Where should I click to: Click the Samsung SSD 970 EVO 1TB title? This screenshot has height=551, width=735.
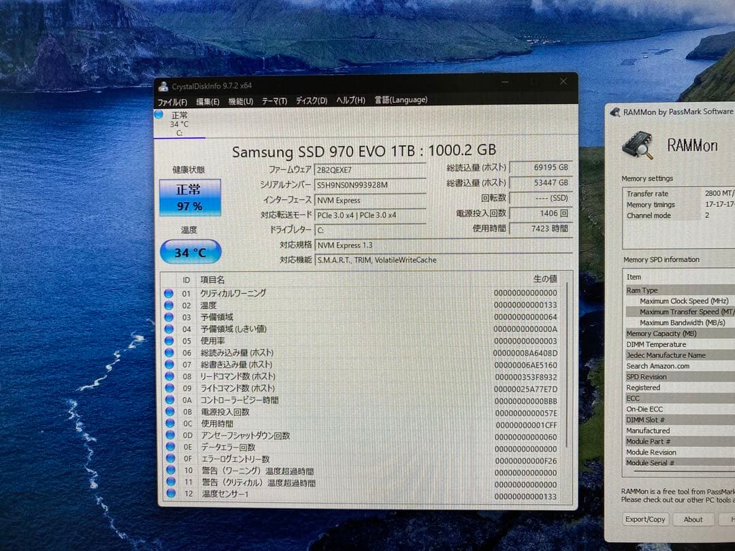[x=363, y=151]
